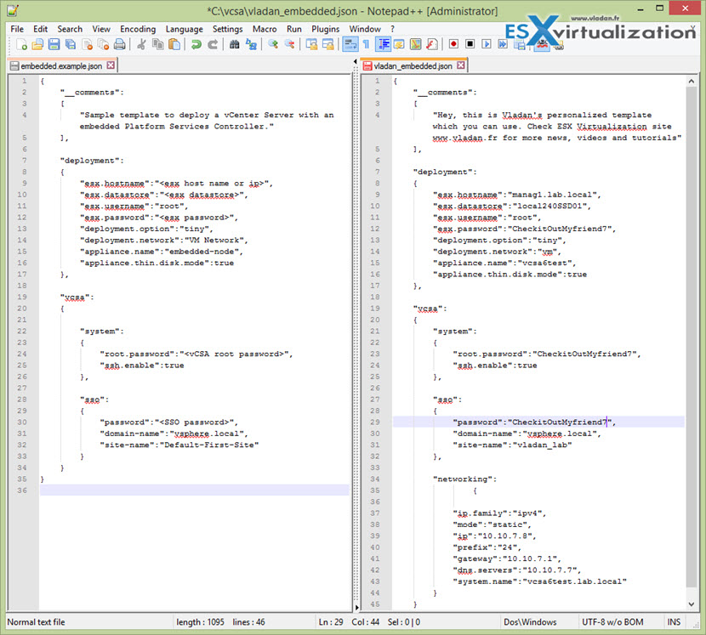Click empty line 36 in left pane

coord(194,490)
